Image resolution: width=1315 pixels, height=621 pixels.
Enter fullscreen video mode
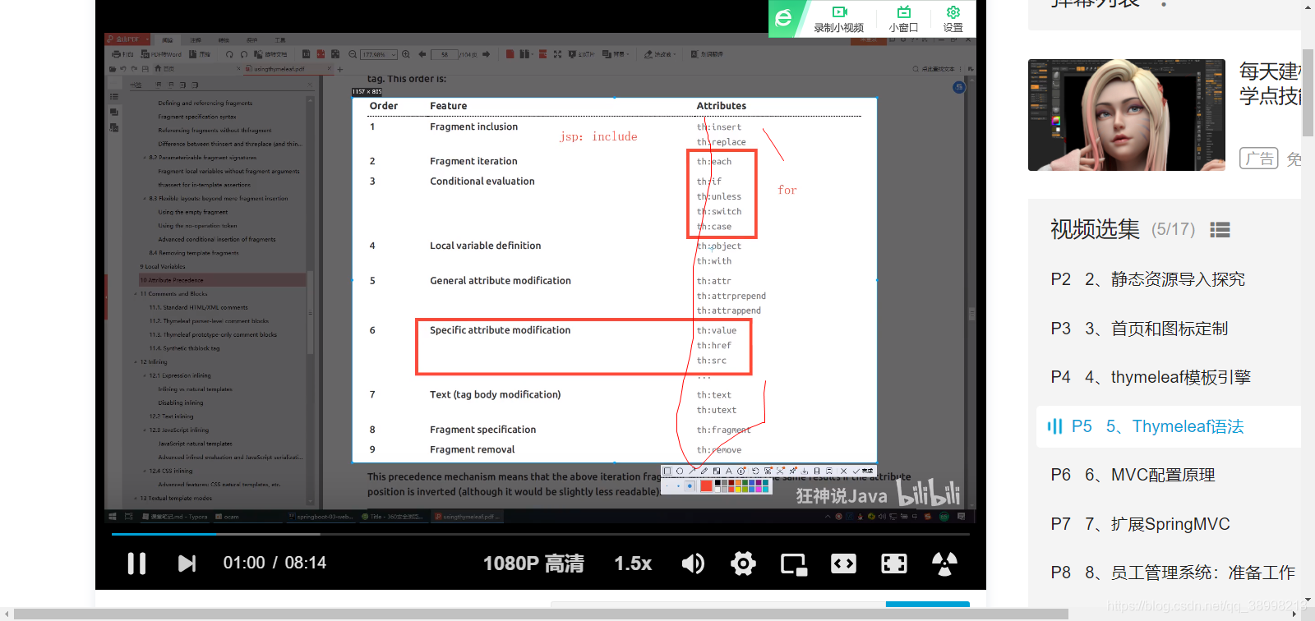(x=893, y=563)
